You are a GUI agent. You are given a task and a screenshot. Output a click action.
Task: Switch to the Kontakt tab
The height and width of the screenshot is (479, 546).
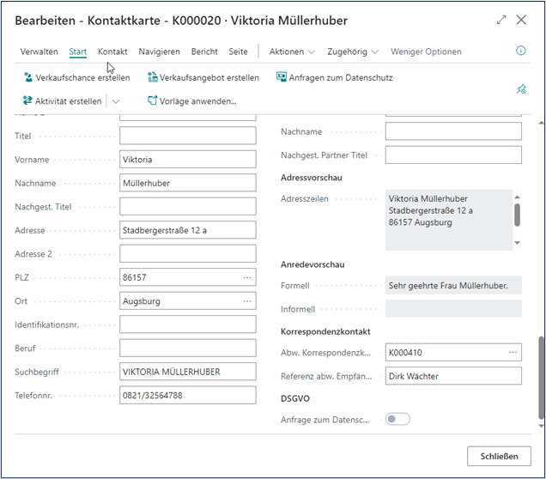pyautogui.click(x=112, y=52)
